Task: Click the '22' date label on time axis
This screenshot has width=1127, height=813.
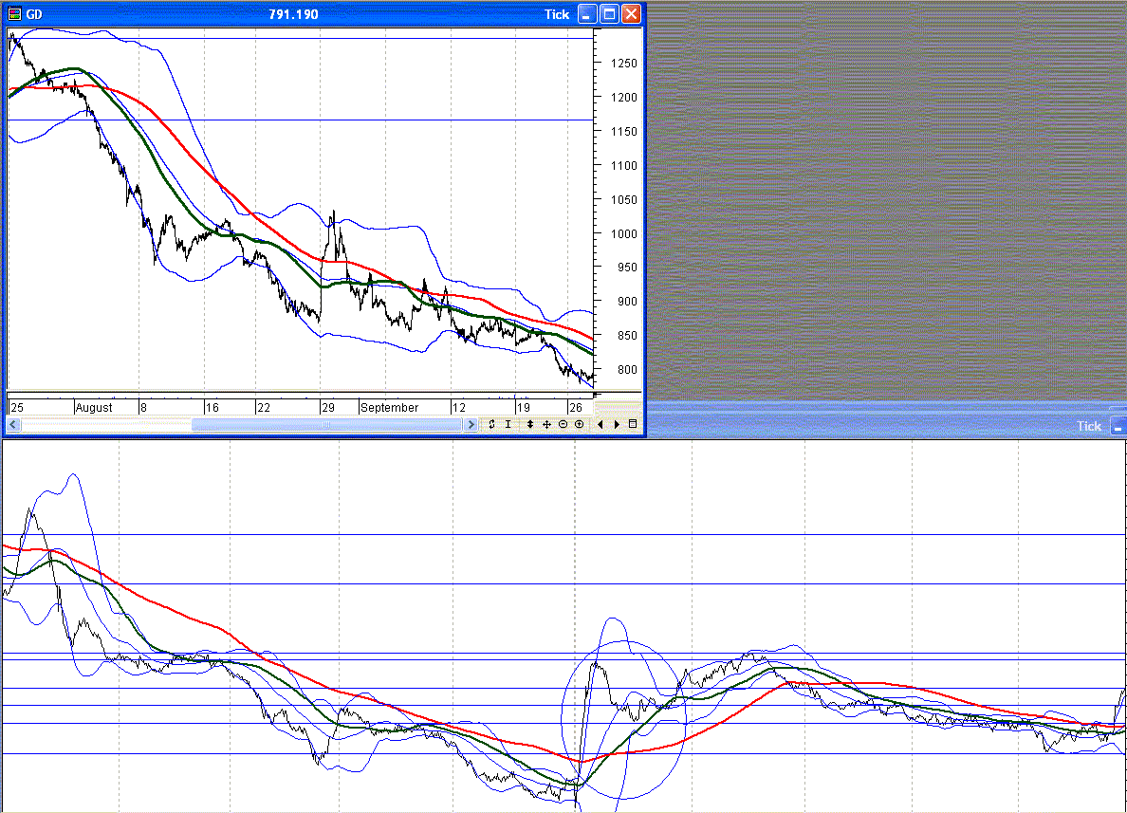Action: pos(264,408)
